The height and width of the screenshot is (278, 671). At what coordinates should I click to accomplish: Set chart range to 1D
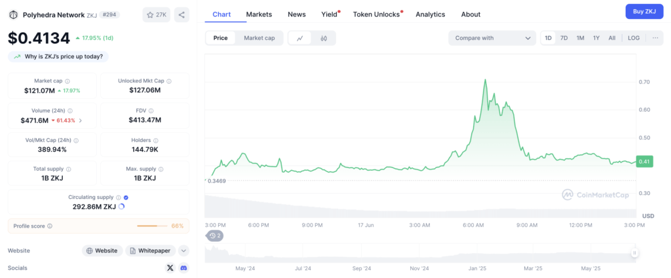pos(548,38)
